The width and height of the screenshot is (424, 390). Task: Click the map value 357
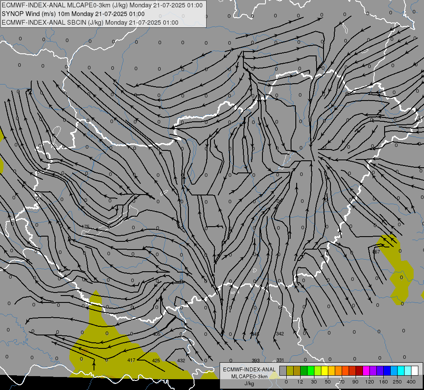[376, 252]
